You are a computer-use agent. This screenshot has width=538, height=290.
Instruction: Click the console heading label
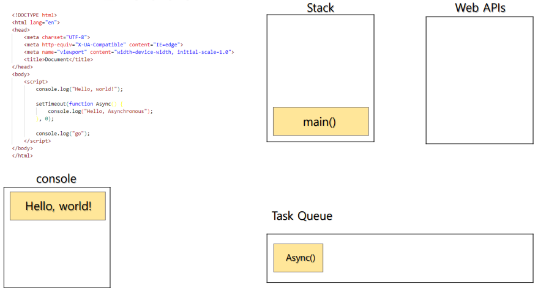(56, 179)
